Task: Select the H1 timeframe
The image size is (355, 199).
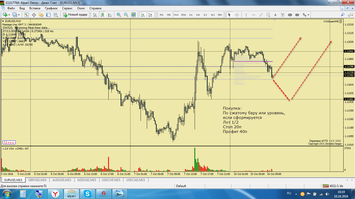Action: coord(191,15)
